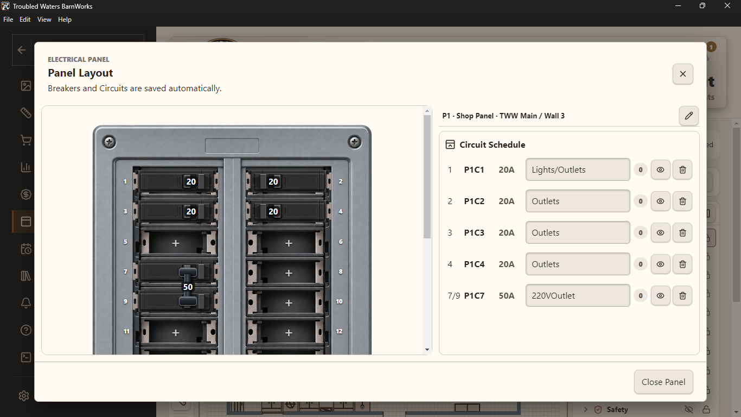
Task: Expand the Safety layer group
Action: pos(586,409)
